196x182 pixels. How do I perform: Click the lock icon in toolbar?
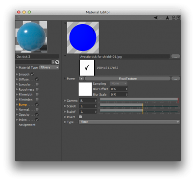click(x=173, y=18)
